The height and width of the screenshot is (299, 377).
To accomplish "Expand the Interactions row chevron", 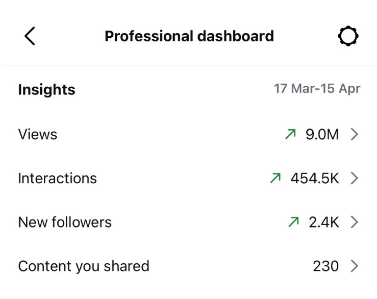I will tap(355, 178).
